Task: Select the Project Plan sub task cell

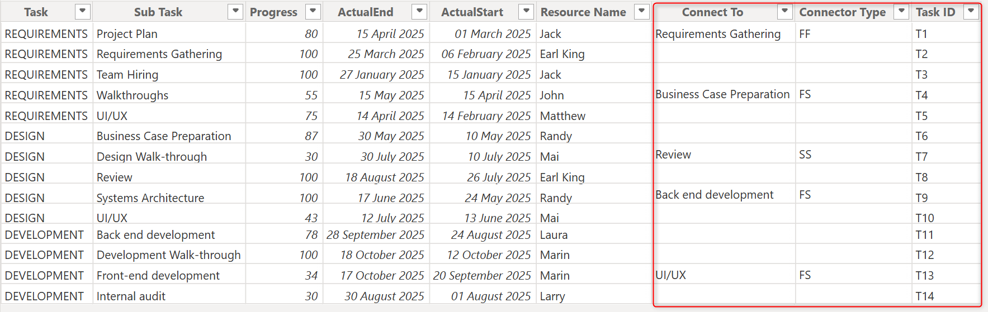Action: 127,34
